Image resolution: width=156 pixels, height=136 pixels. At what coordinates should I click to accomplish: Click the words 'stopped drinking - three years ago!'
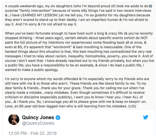[34, 38]
